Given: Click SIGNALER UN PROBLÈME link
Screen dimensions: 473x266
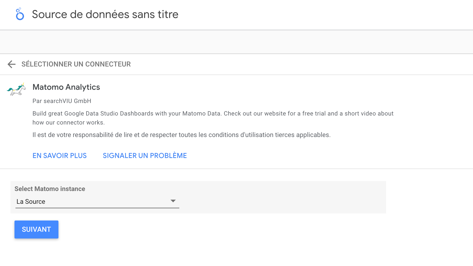Looking at the screenshot, I should pos(145,155).
